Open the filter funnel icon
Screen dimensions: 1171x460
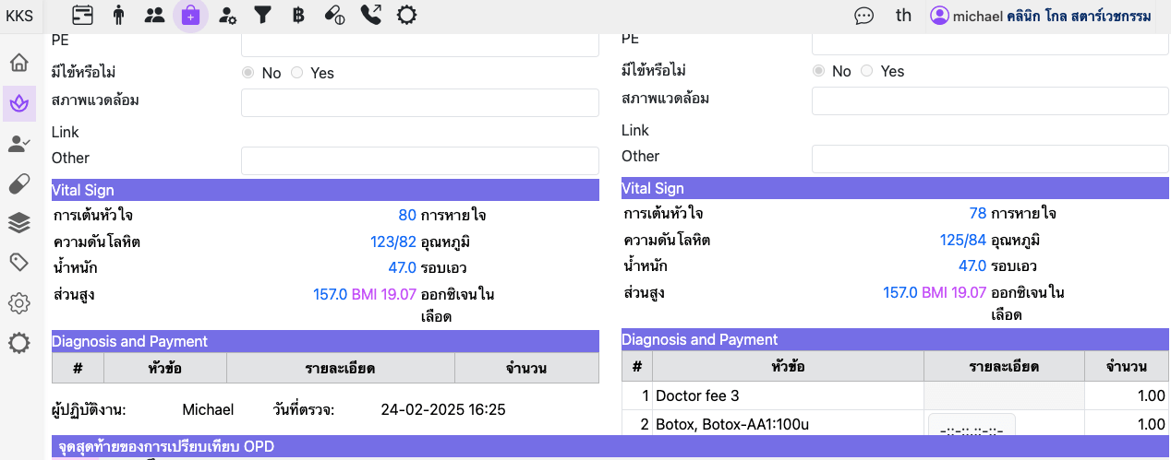(262, 15)
